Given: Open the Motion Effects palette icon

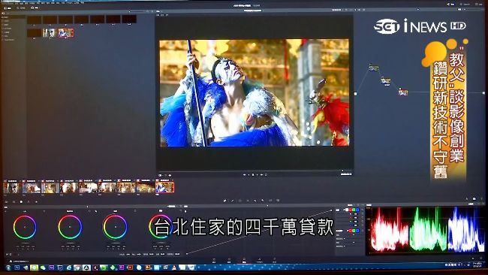Looking at the screenshot, I should coord(37,202).
